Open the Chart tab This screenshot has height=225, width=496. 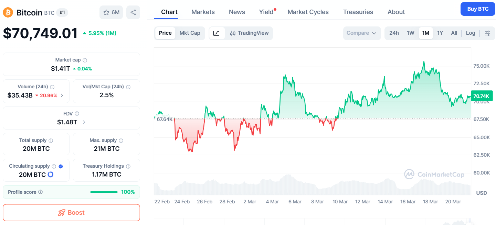pyautogui.click(x=169, y=12)
